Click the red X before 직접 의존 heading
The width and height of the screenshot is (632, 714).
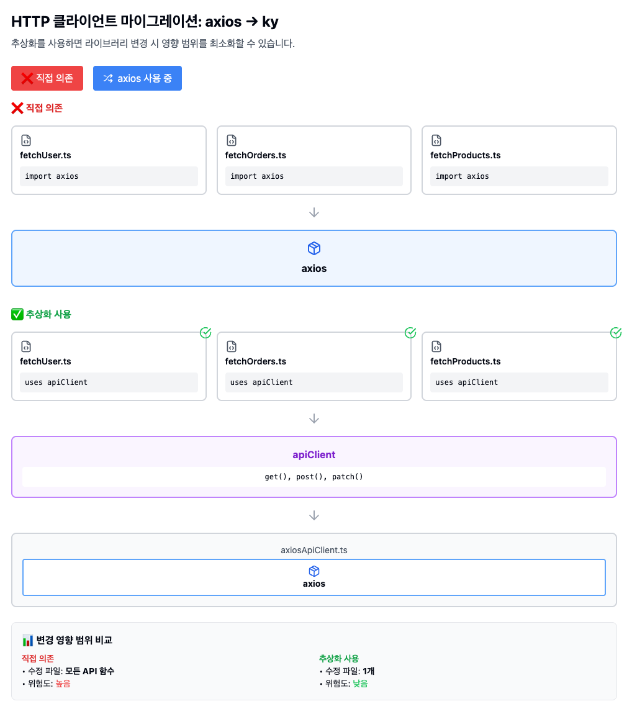pos(17,108)
